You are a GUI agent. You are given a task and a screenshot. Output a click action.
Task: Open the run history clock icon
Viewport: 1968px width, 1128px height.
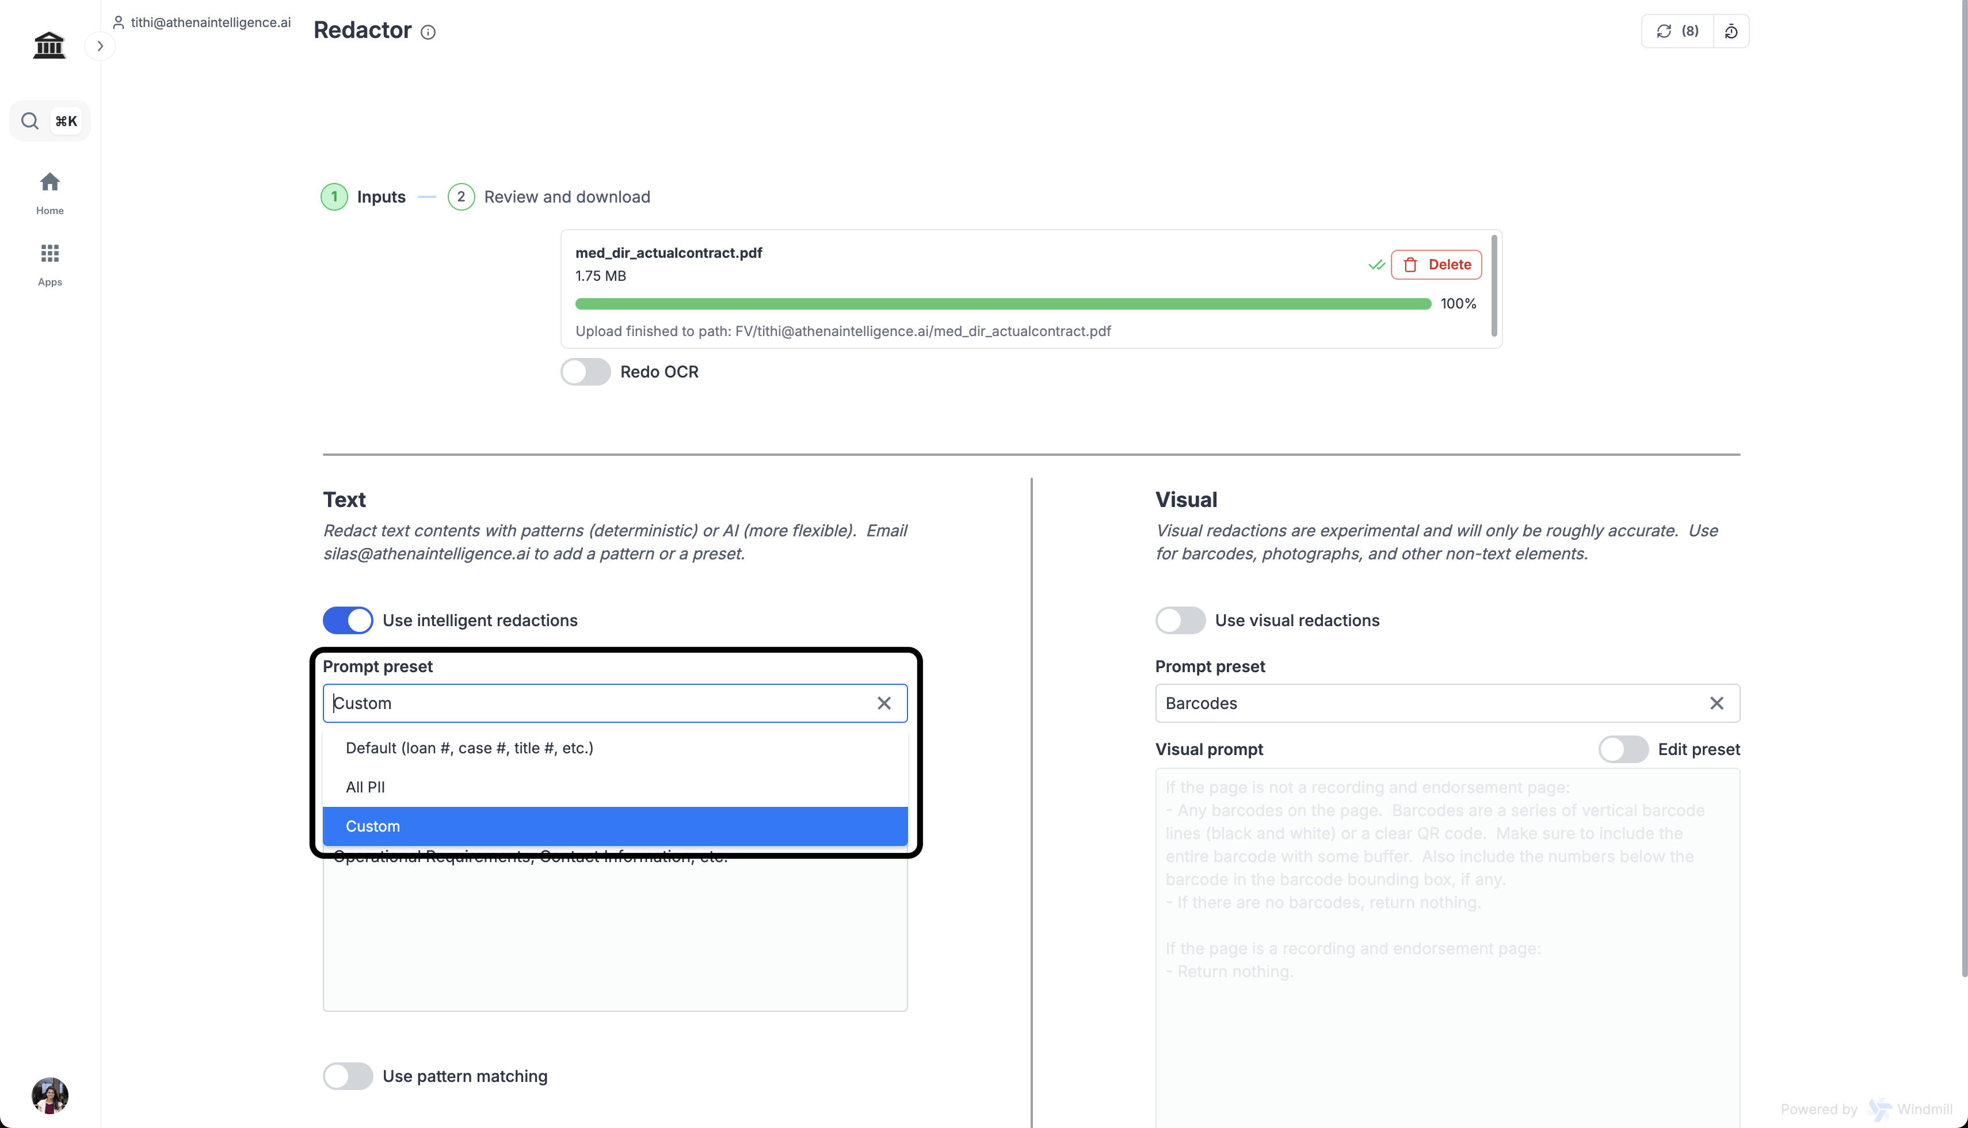point(1731,31)
